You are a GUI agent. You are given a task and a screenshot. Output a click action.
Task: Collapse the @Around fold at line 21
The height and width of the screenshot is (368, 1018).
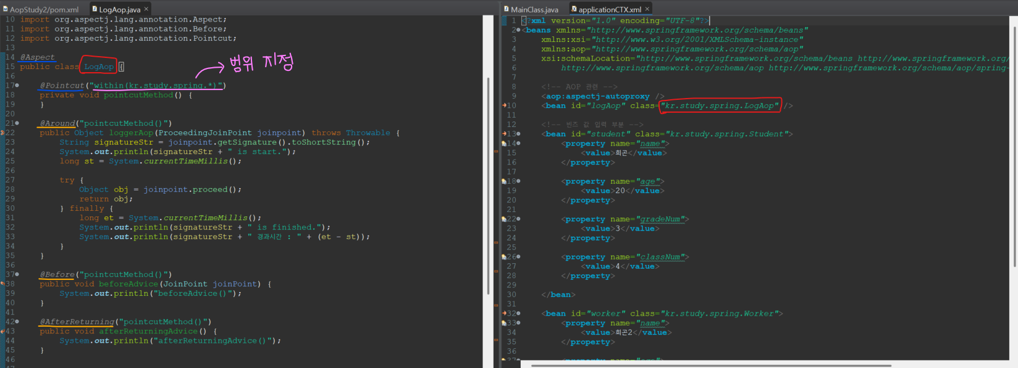point(17,123)
